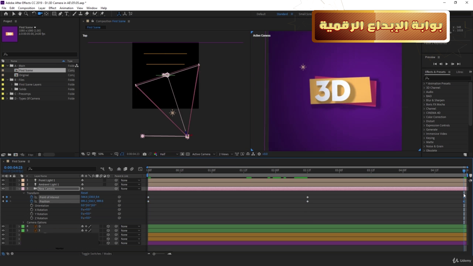Toggle Orientation stopwatch

(x=31, y=205)
